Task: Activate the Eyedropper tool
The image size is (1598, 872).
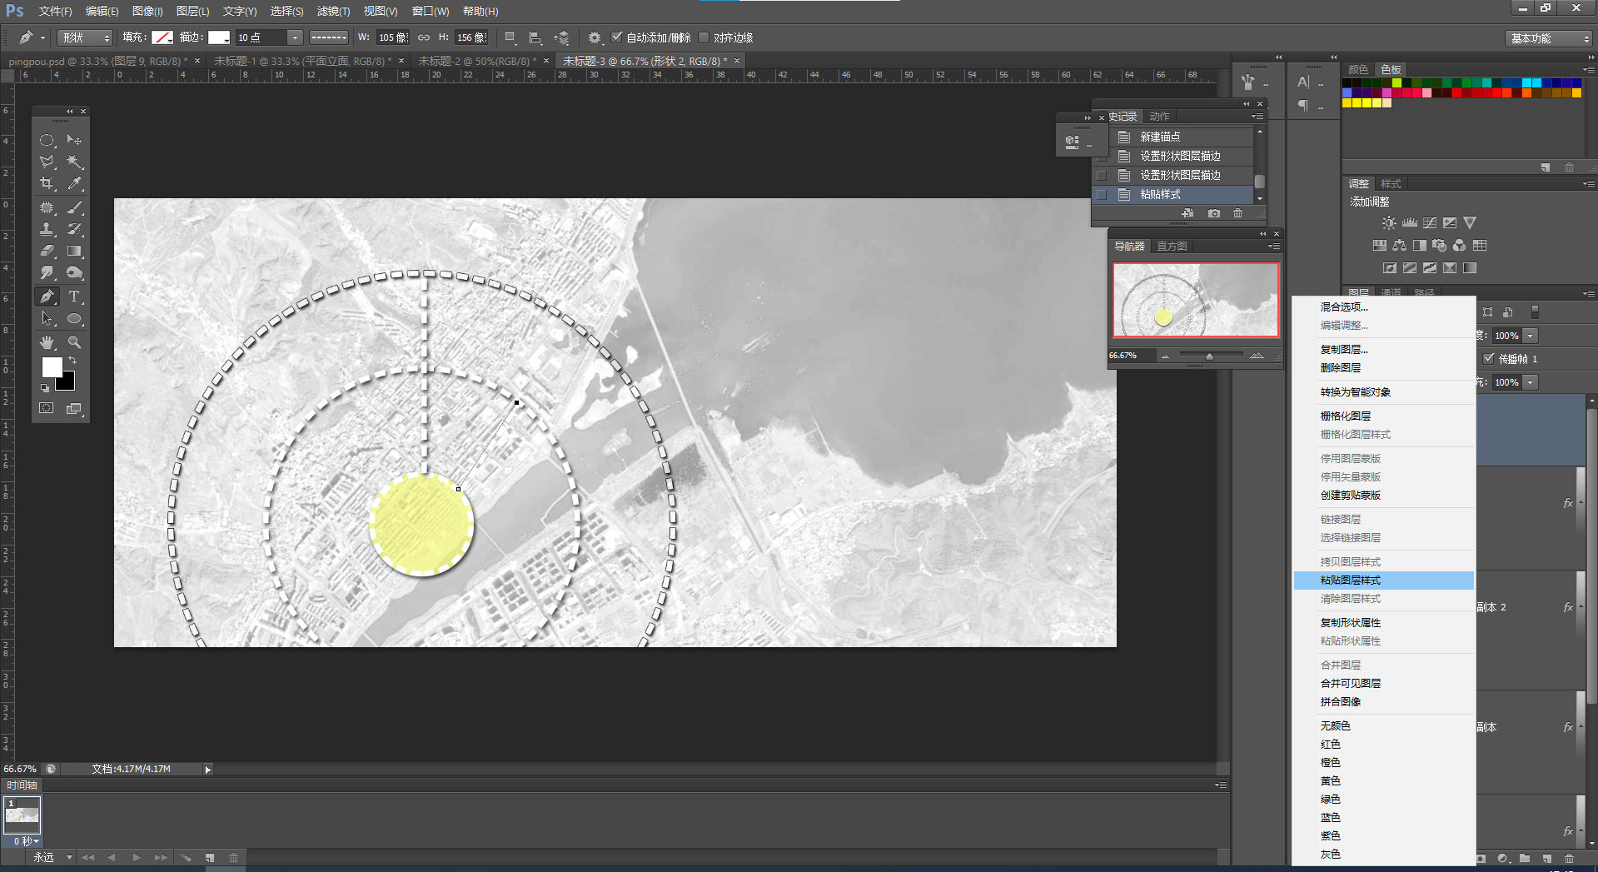Action: click(x=74, y=184)
